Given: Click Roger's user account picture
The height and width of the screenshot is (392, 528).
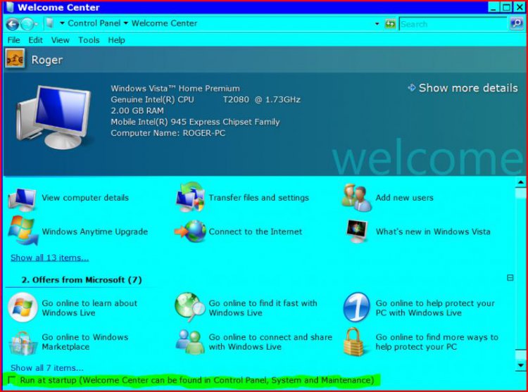Looking at the screenshot, I should (15, 58).
